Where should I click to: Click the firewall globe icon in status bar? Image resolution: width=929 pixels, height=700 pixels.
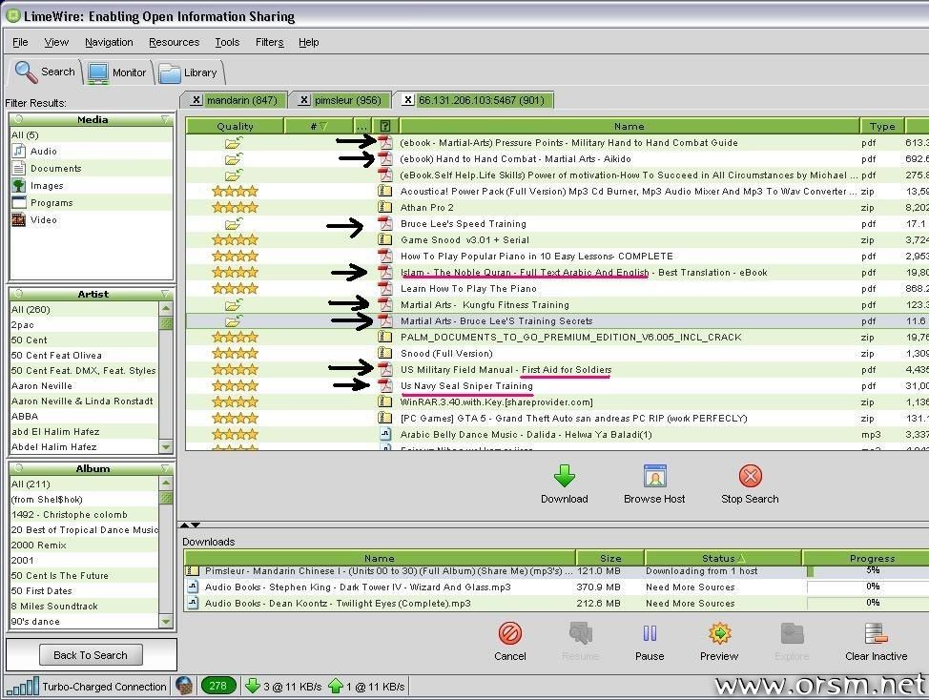coord(184,686)
